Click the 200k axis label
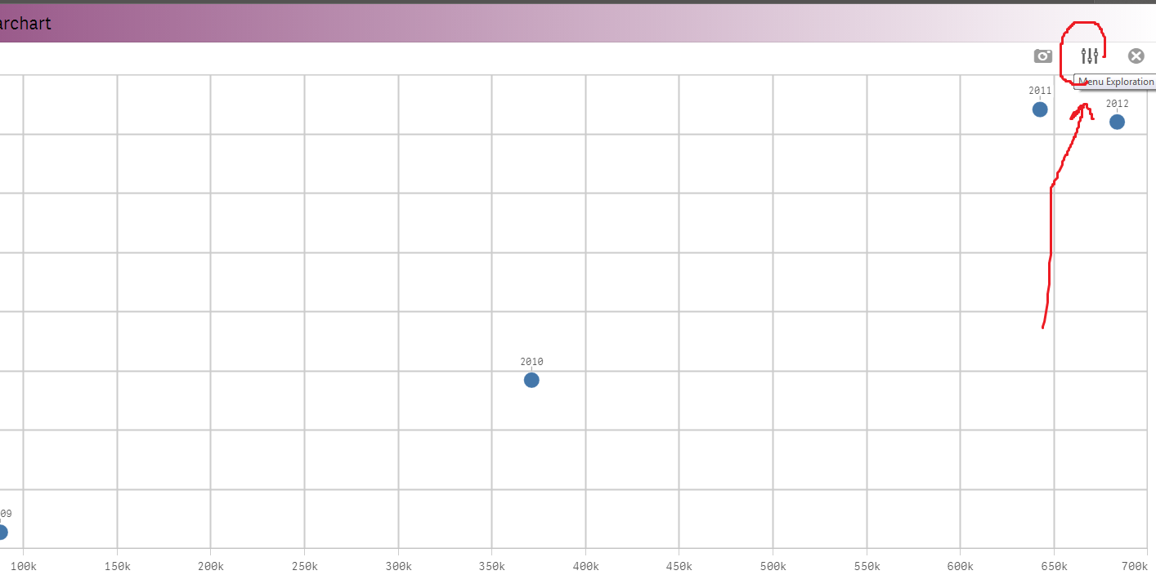1156x575 pixels. (x=210, y=565)
